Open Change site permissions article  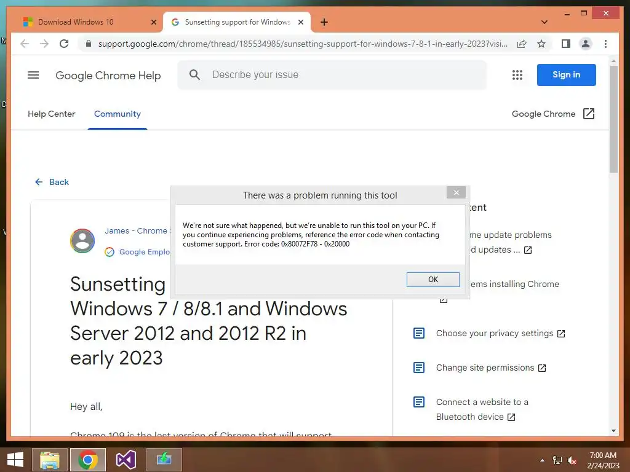491,368
